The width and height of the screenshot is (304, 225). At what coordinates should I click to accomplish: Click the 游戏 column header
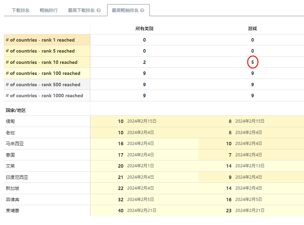pos(252,29)
